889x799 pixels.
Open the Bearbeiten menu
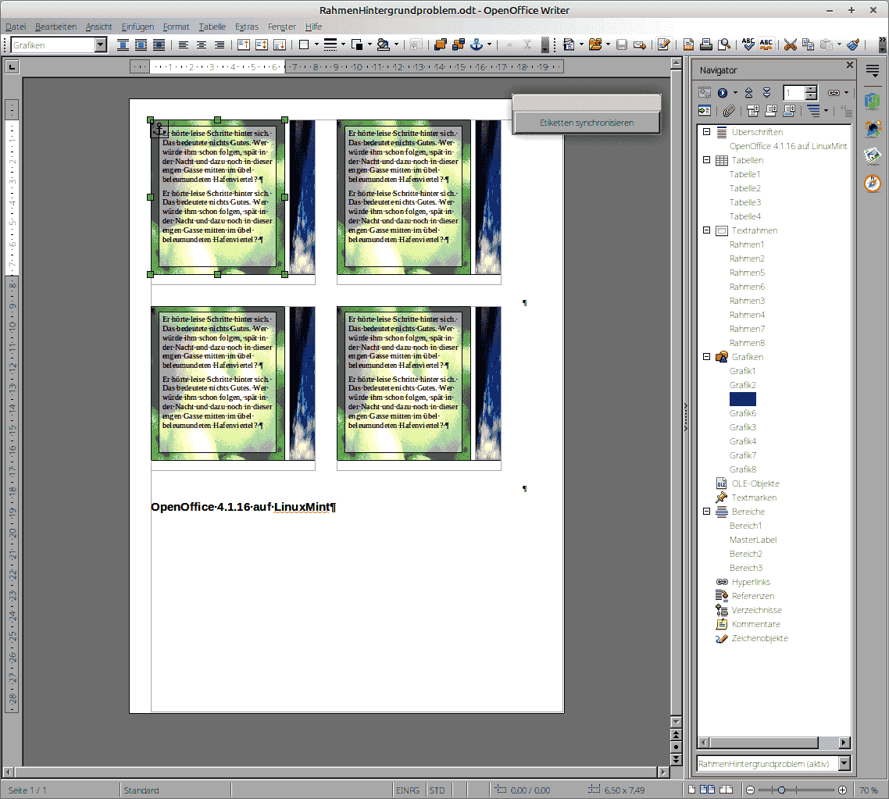[55, 27]
